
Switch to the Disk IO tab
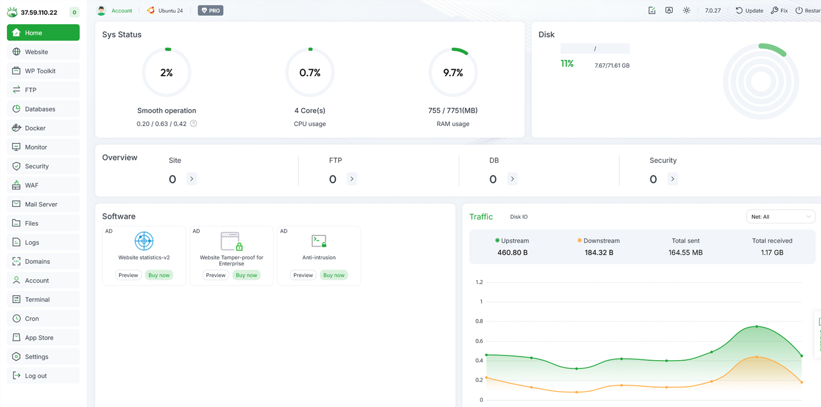click(x=518, y=217)
